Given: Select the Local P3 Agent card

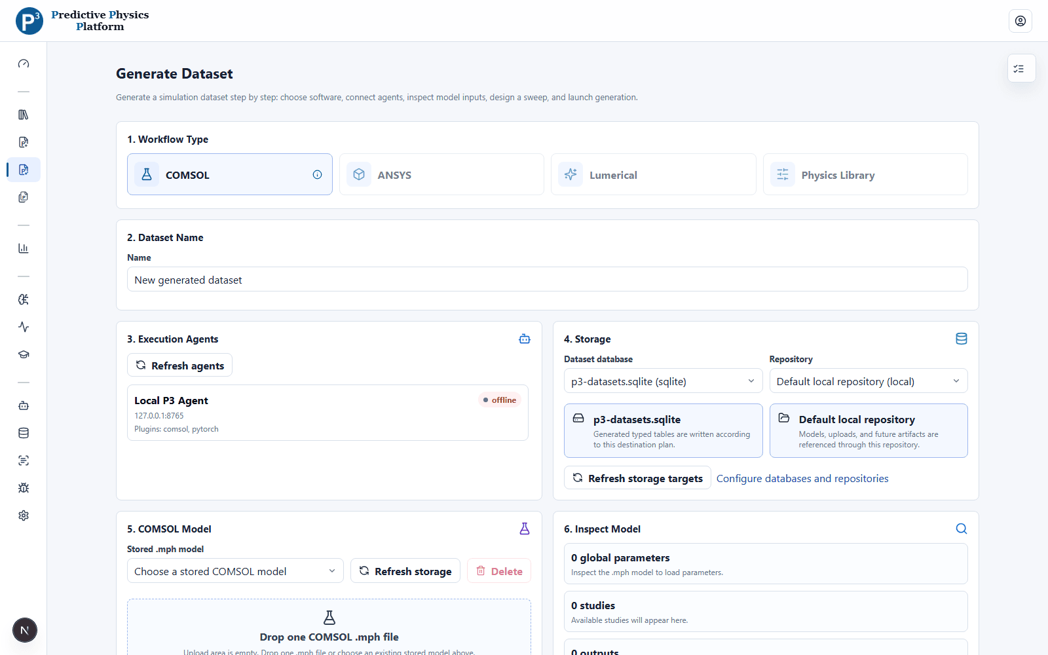Looking at the screenshot, I should point(327,413).
